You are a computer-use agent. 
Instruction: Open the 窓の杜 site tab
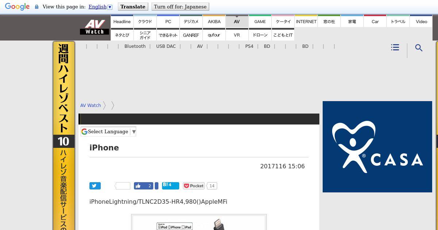(329, 22)
